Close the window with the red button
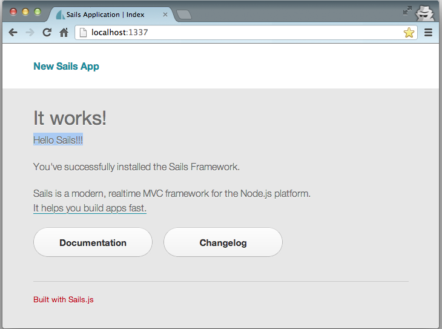This screenshot has width=442, height=329. (13, 12)
